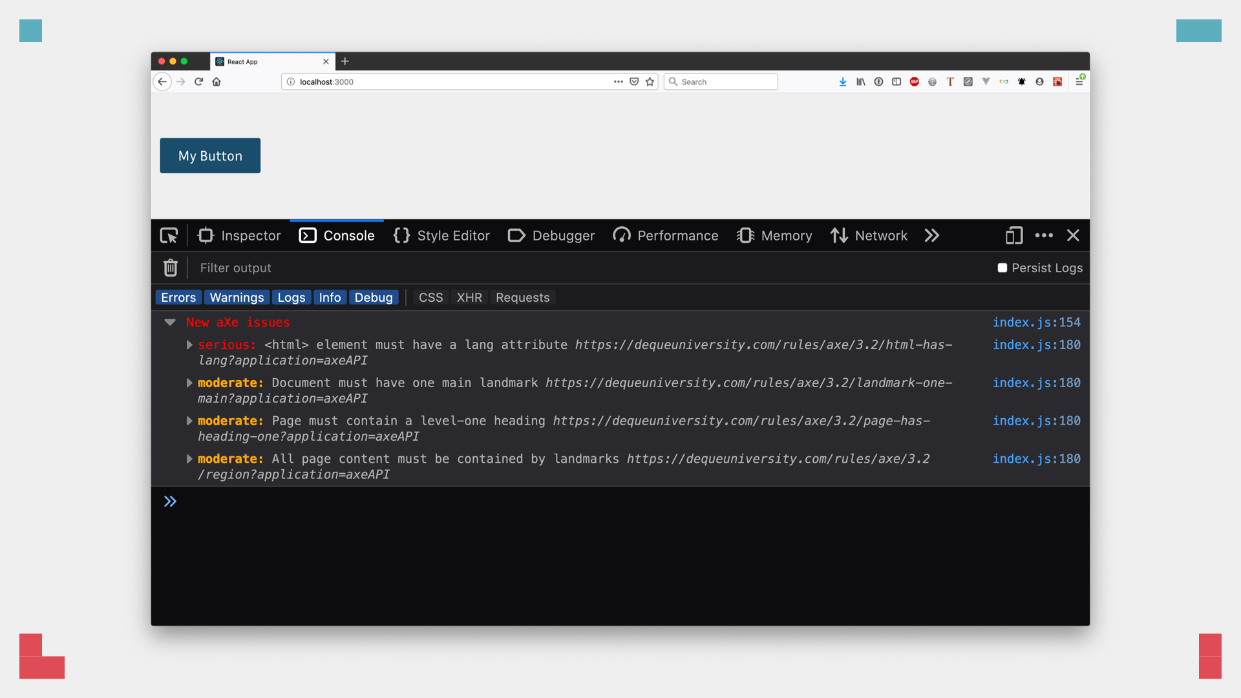The height and width of the screenshot is (698, 1241).
Task: Click the 1Password extension icon
Action: tap(878, 81)
